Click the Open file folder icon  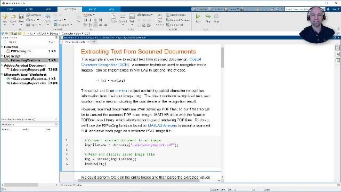[x=13, y=17]
